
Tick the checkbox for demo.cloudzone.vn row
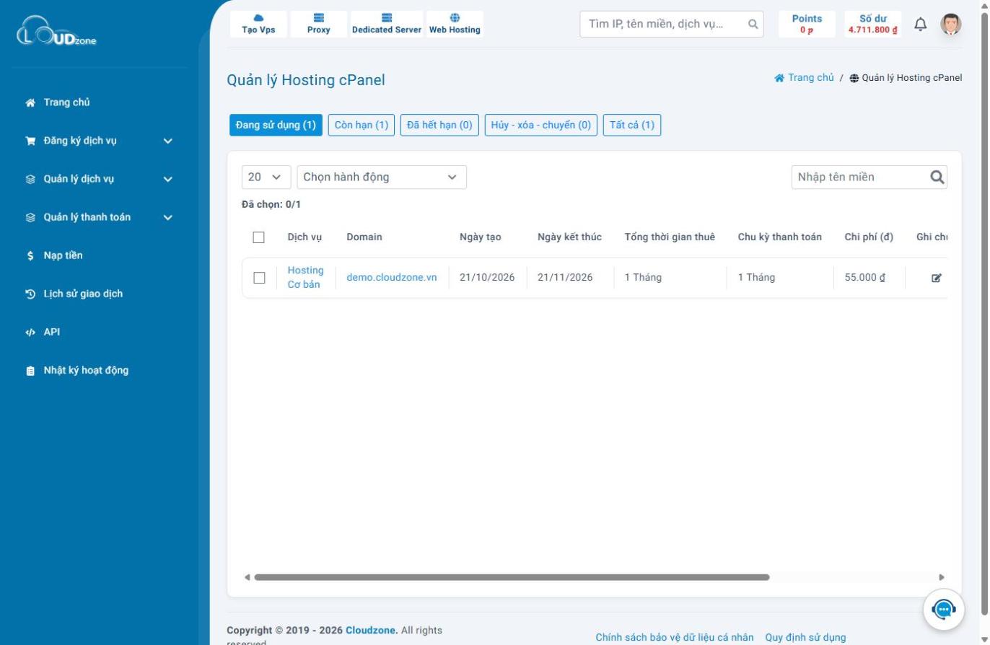[259, 278]
